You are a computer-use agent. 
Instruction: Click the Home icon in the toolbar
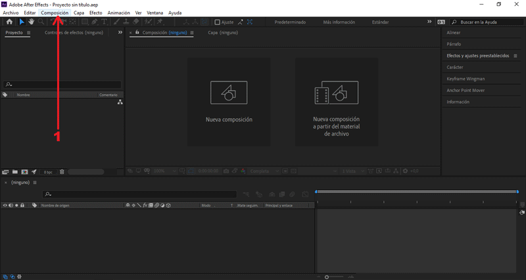click(9, 22)
